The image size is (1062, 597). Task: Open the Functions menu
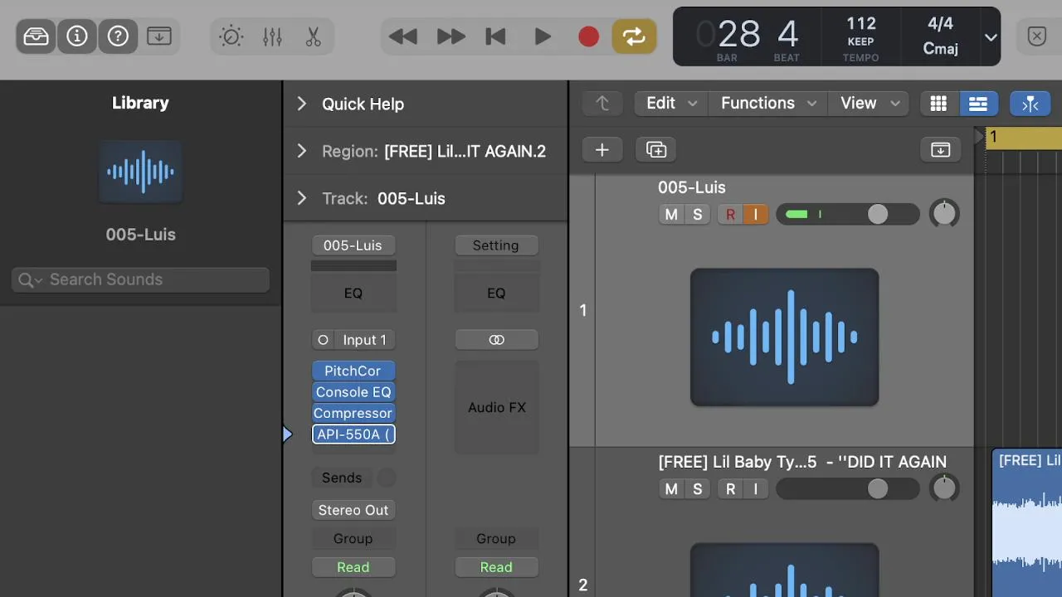pyautogui.click(x=768, y=103)
